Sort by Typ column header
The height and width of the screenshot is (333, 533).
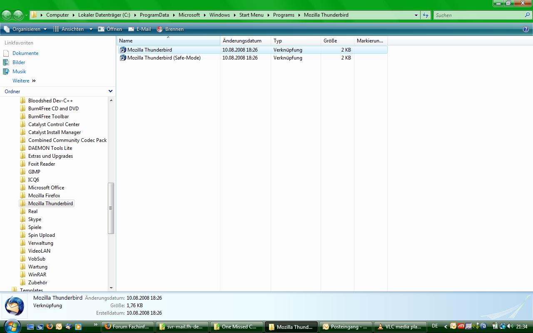[x=296, y=41]
